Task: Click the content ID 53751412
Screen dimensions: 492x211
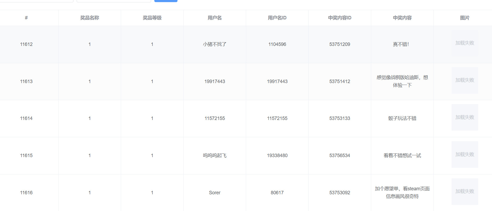Action: coord(340,81)
